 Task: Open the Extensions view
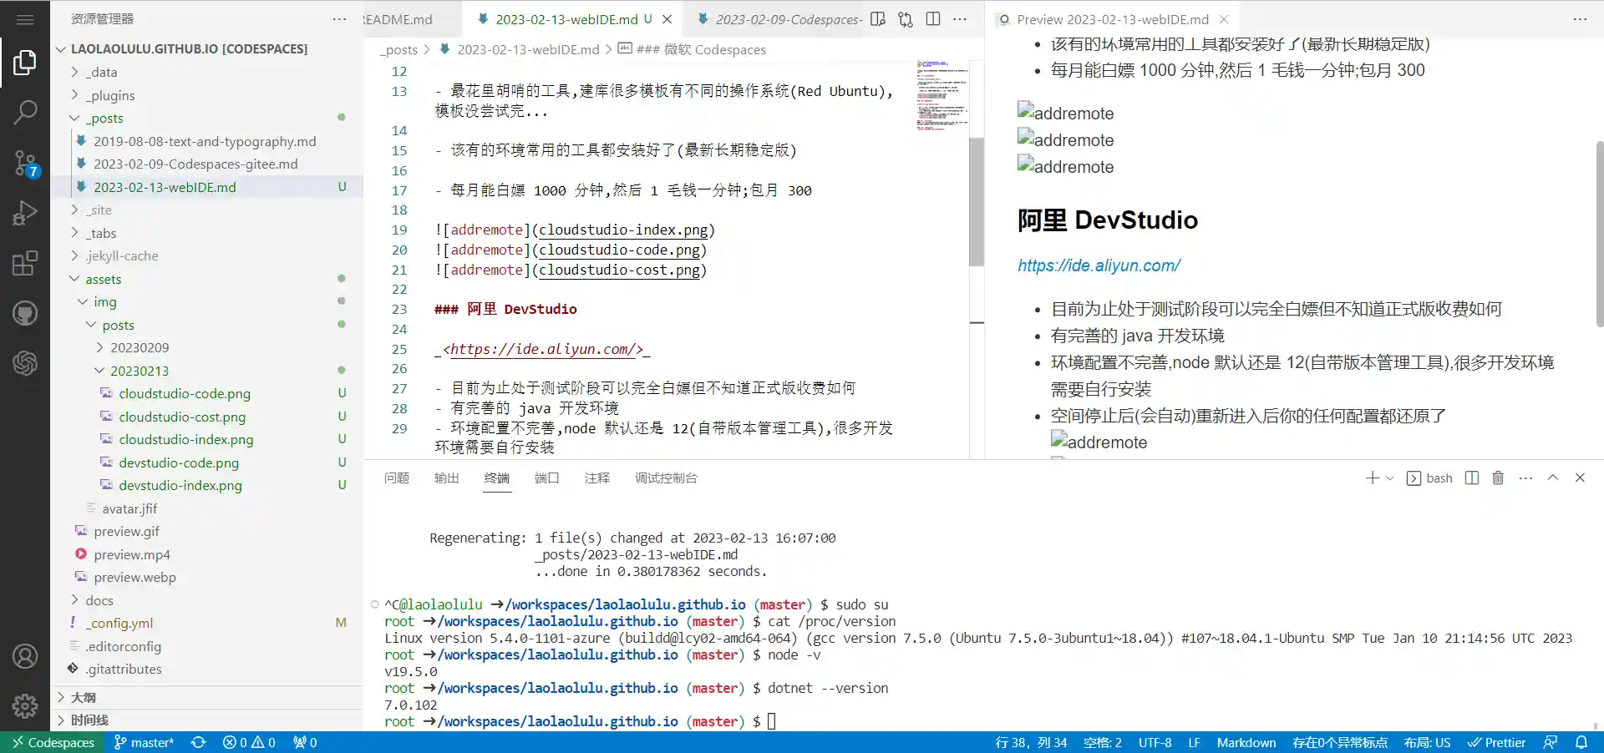(x=25, y=264)
